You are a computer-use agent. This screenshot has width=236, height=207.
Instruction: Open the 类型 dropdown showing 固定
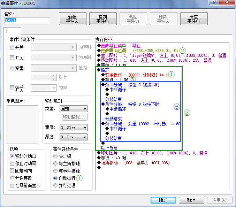coord(73,109)
